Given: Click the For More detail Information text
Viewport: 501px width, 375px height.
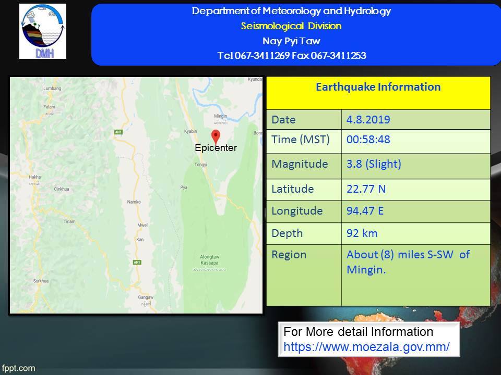Looking at the screenshot, I should click(358, 332).
